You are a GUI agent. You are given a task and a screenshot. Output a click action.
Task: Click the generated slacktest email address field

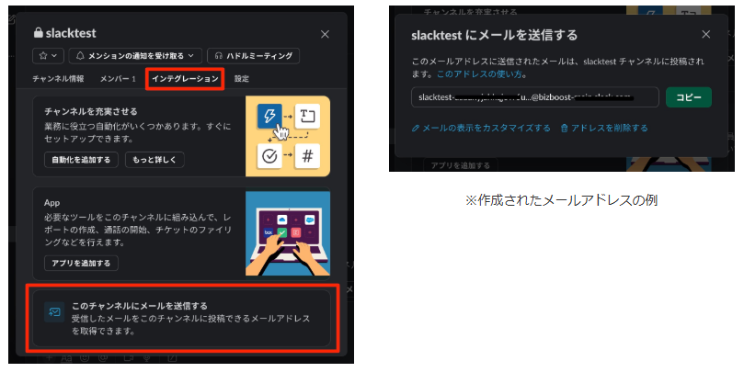(x=535, y=97)
